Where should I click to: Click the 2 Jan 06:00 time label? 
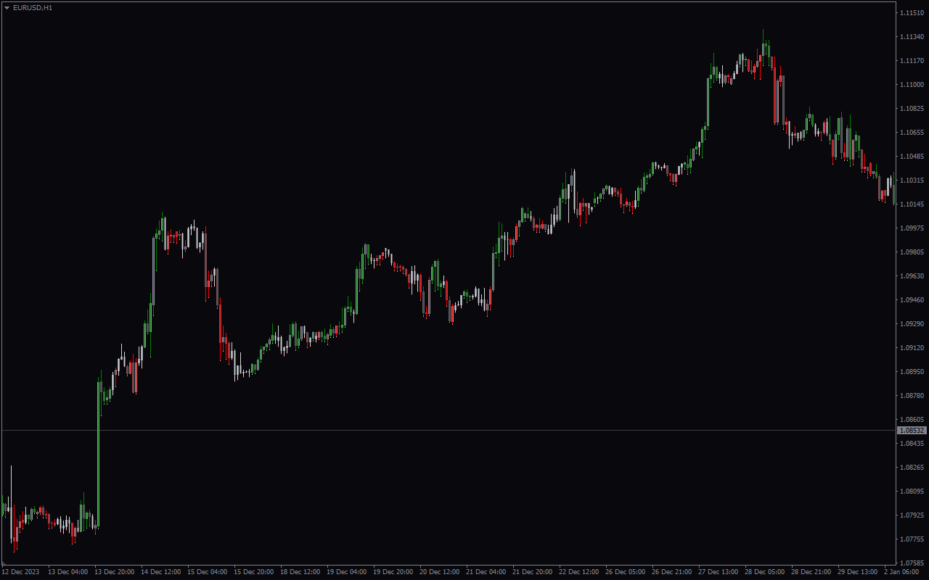pyautogui.click(x=902, y=572)
